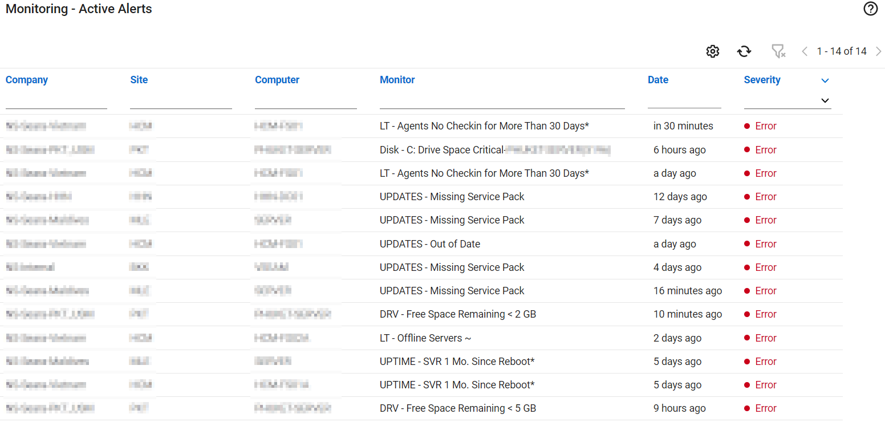Sort by the Computer column header
Viewport: 885px width, 422px height.
277,80
